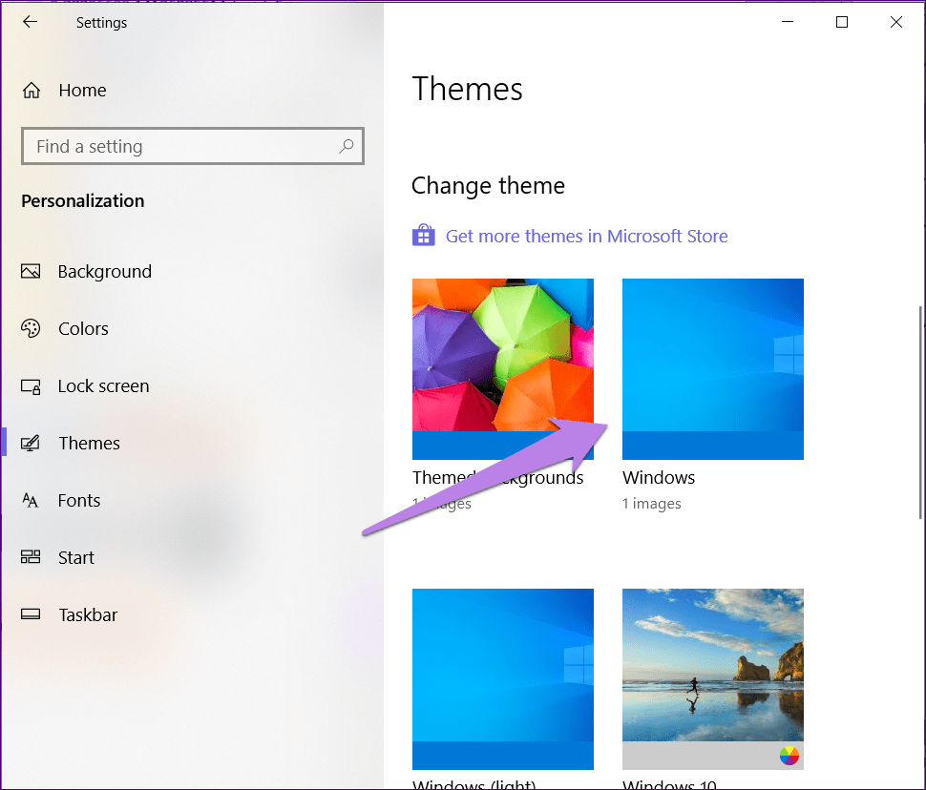Choose the Windows theme thumbnail
Screen dimensions: 926x790
tap(712, 368)
